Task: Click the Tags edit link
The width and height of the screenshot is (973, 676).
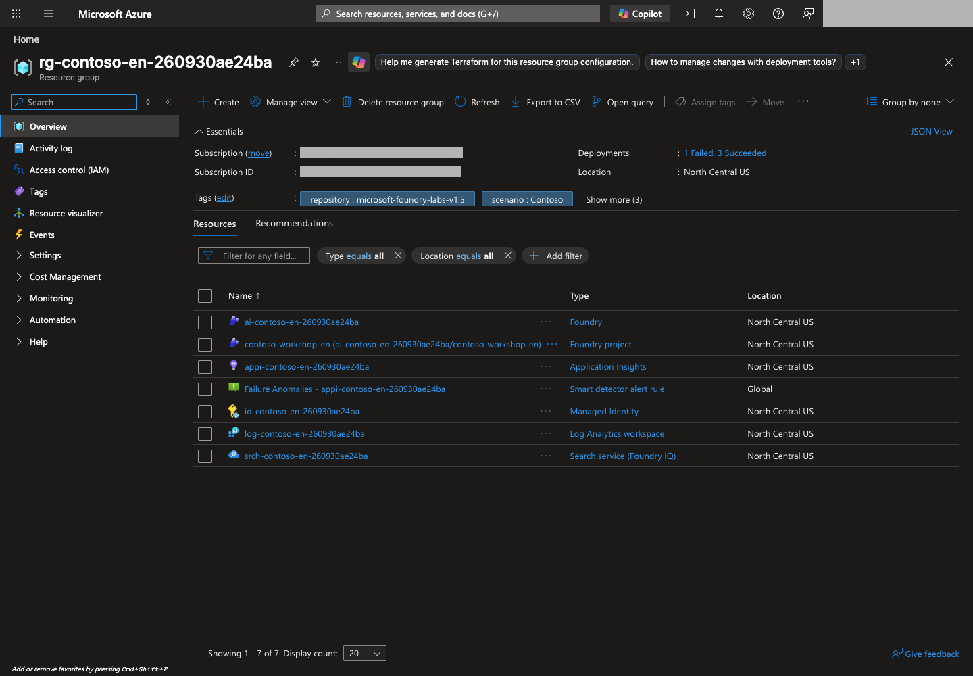Action: 224,198
